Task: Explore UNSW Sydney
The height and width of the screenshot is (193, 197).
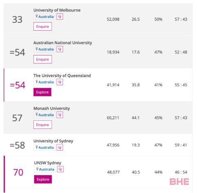Action: (x=43, y=179)
